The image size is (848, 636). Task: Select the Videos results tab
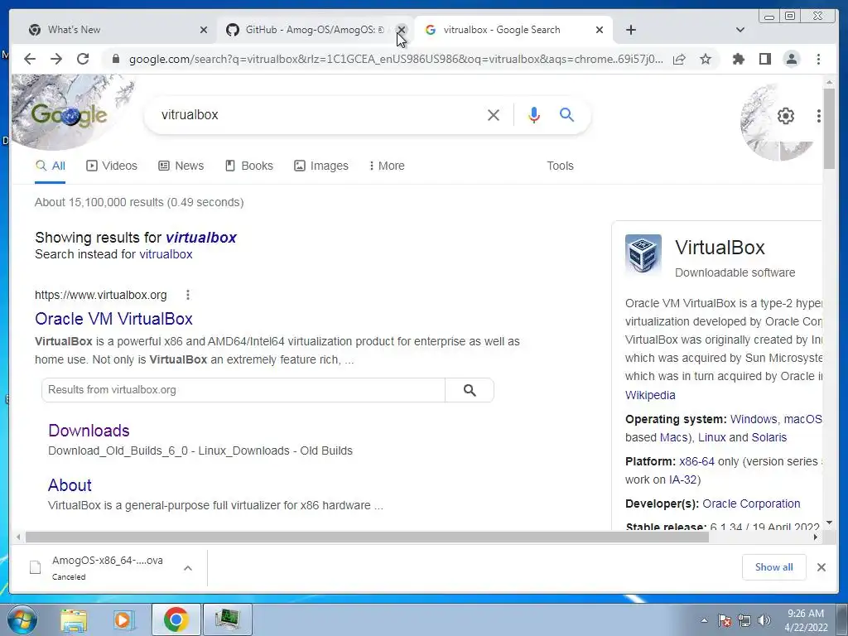pos(112,166)
